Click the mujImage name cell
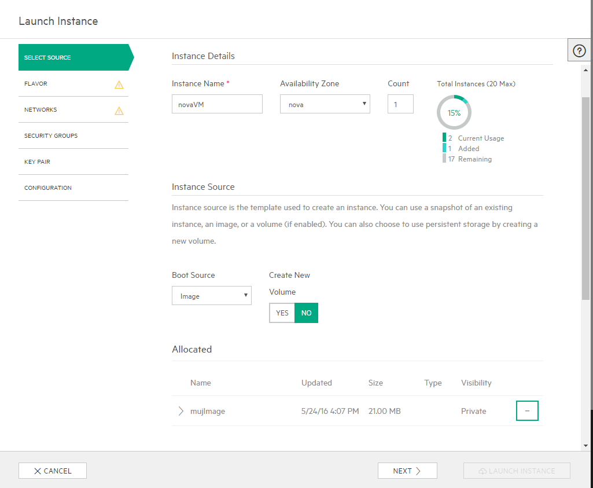Screen dimensions: 593x488 (x=208, y=411)
